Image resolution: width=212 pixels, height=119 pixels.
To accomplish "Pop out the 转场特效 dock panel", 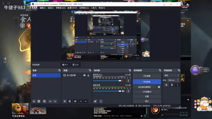I will 179,70.
